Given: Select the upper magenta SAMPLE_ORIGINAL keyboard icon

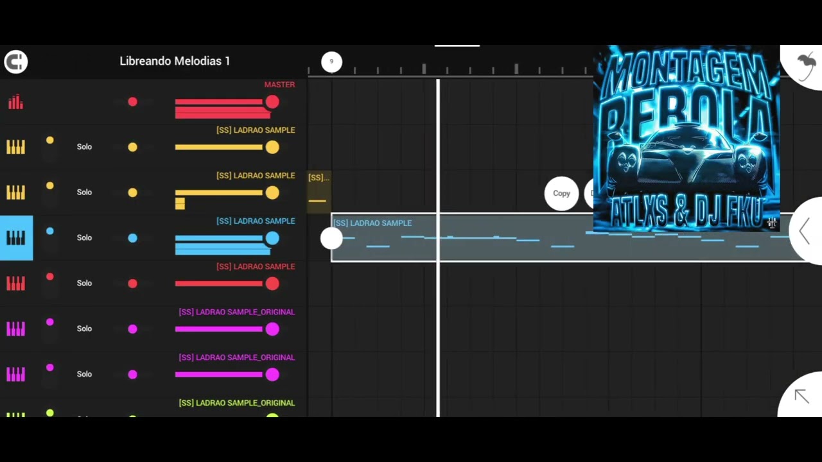Looking at the screenshot, I should [x=15, y=329].
